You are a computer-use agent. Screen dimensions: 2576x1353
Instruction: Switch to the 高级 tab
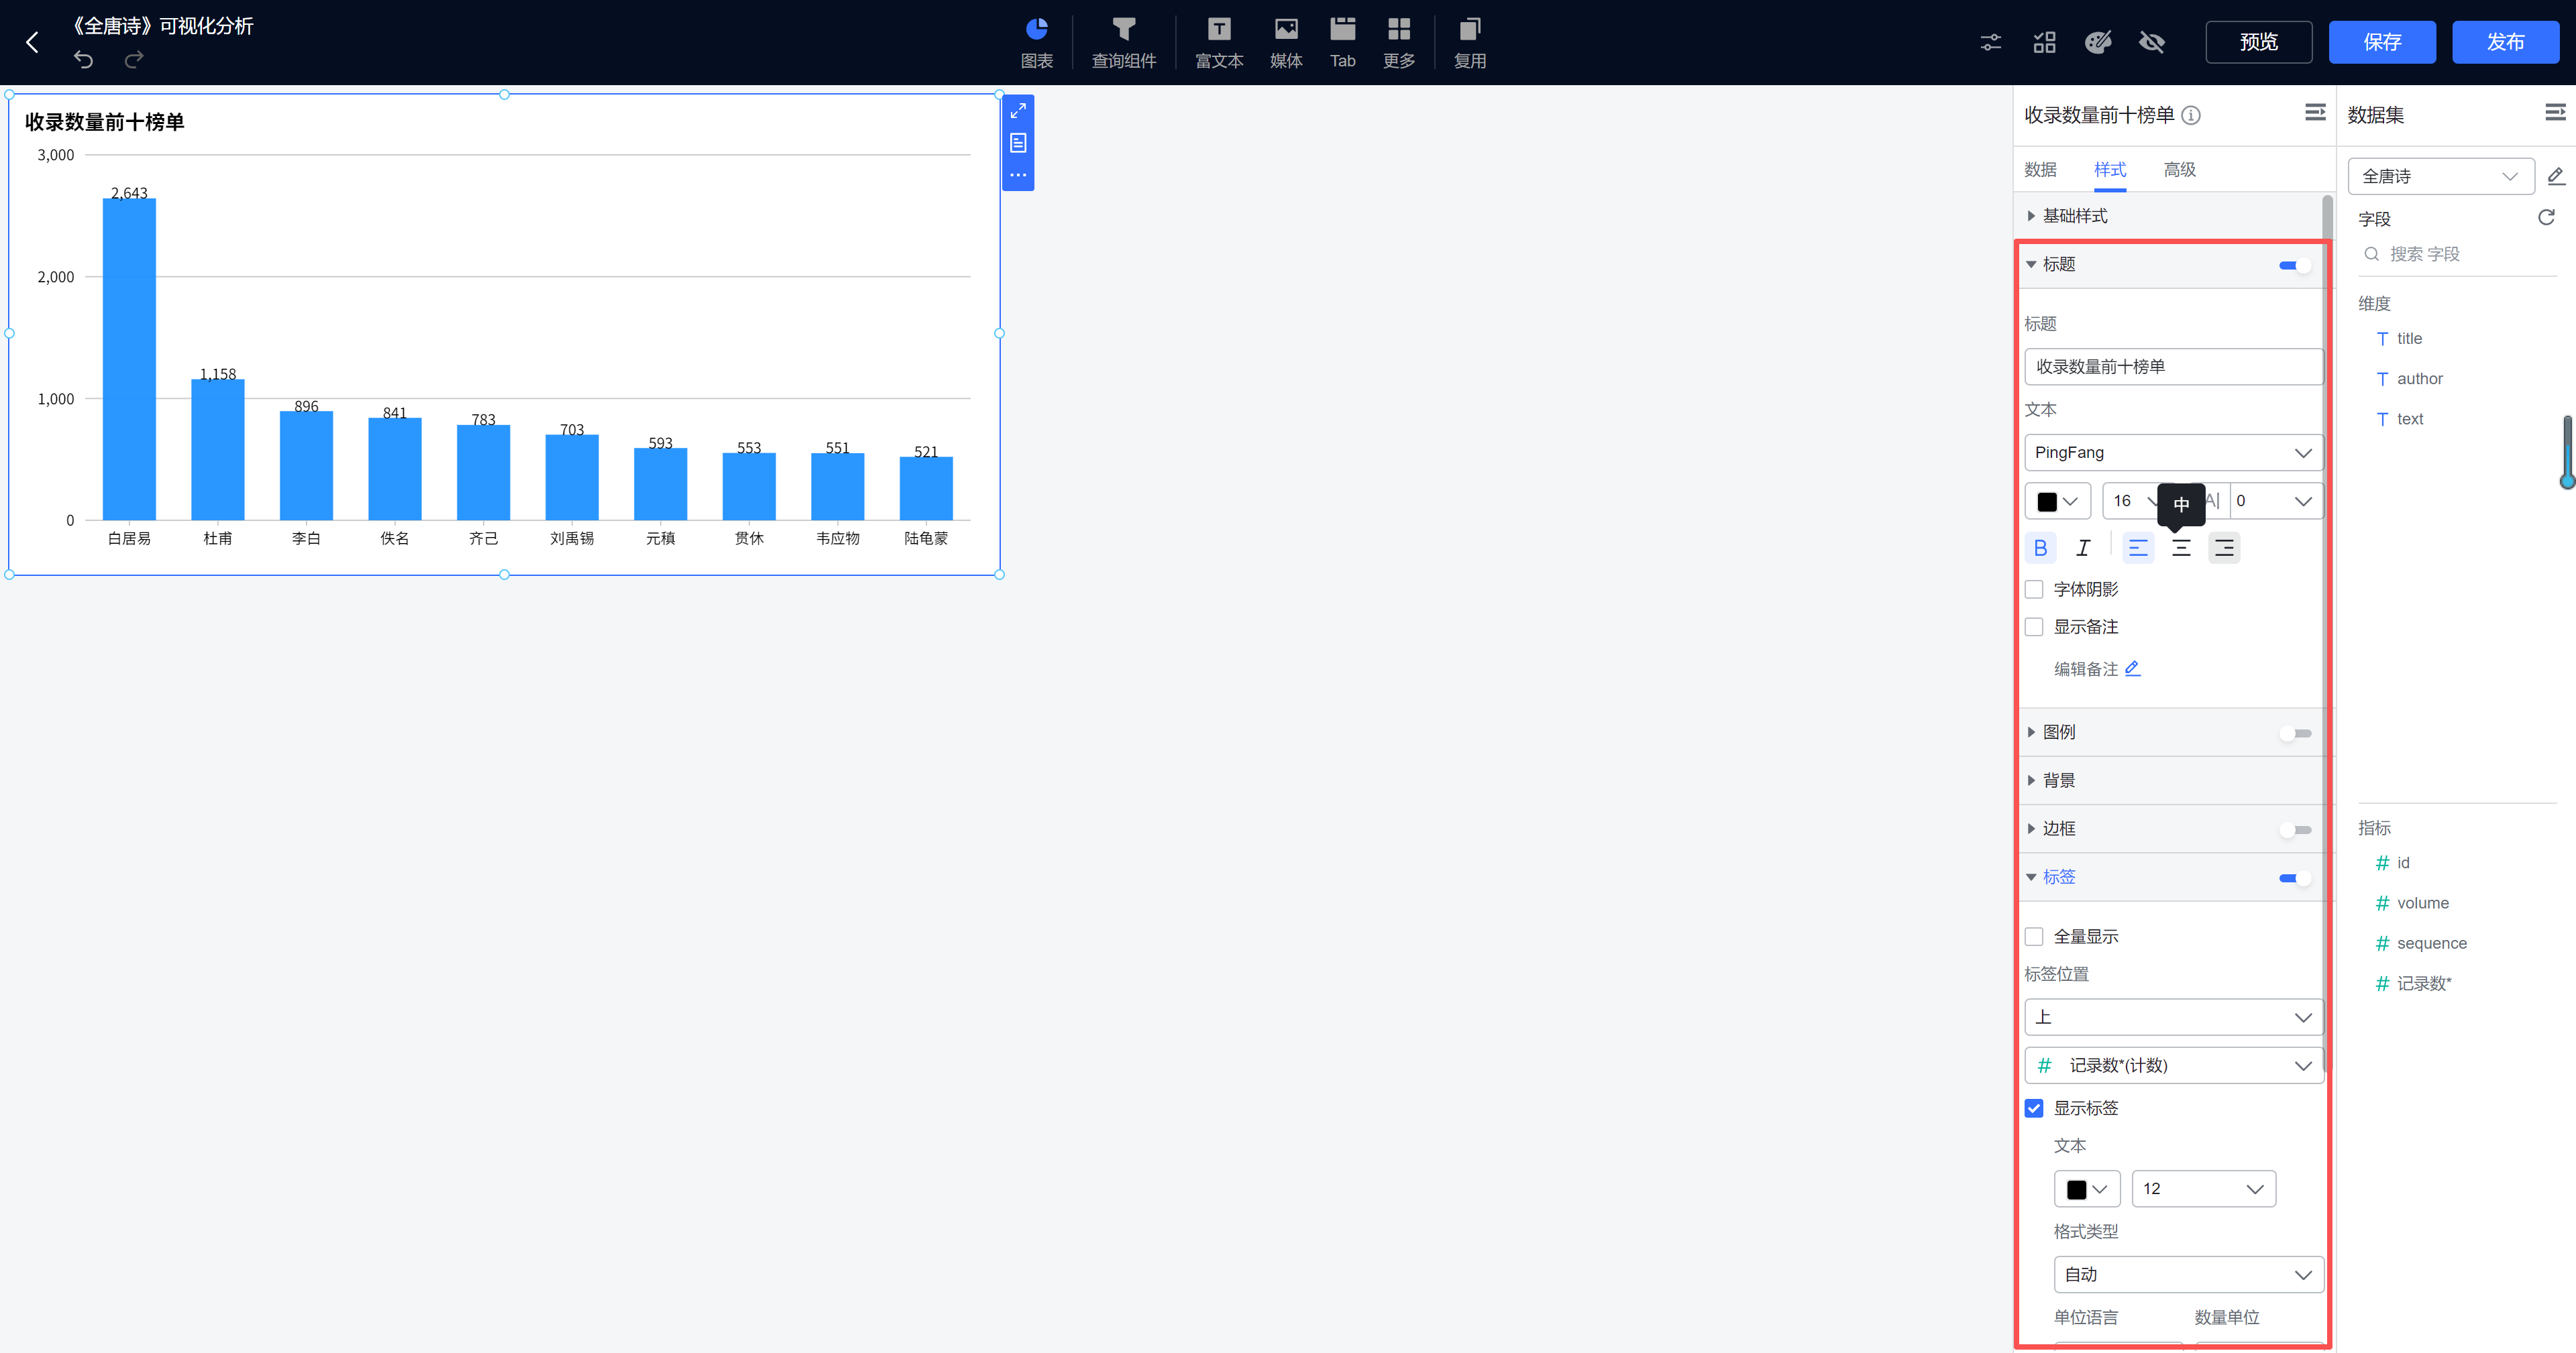click(2179, 170)
